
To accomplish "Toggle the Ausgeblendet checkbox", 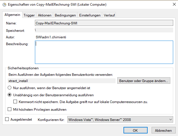I will pos(7,120).
